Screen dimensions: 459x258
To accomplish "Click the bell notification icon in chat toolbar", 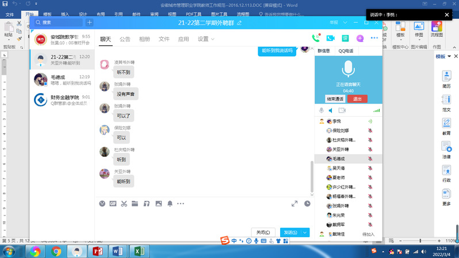I will click(x=170, y=203).
